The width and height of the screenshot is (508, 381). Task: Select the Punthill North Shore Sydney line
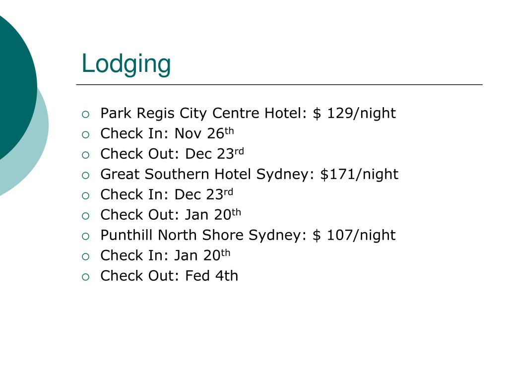pos(248,235)
